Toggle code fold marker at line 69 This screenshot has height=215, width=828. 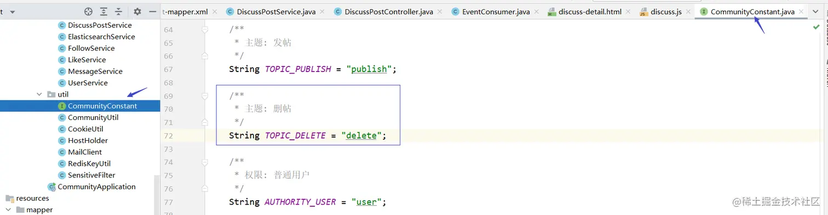point(205,96)
